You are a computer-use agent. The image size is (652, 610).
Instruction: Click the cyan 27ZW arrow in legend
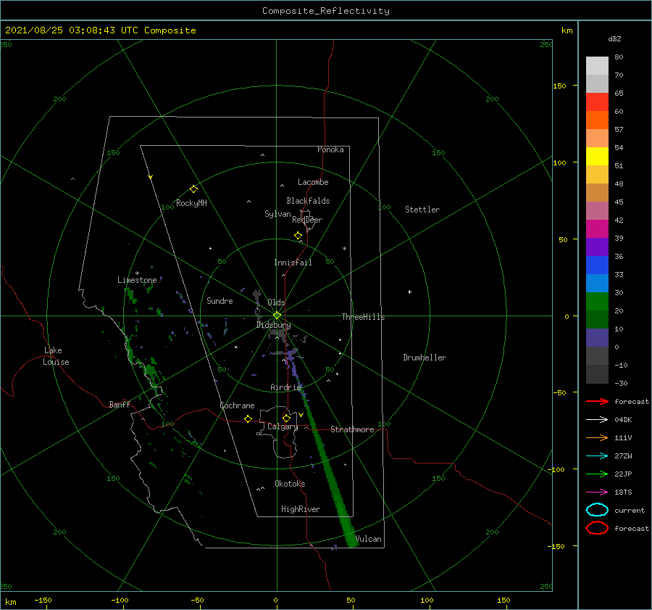pos(597,456)
